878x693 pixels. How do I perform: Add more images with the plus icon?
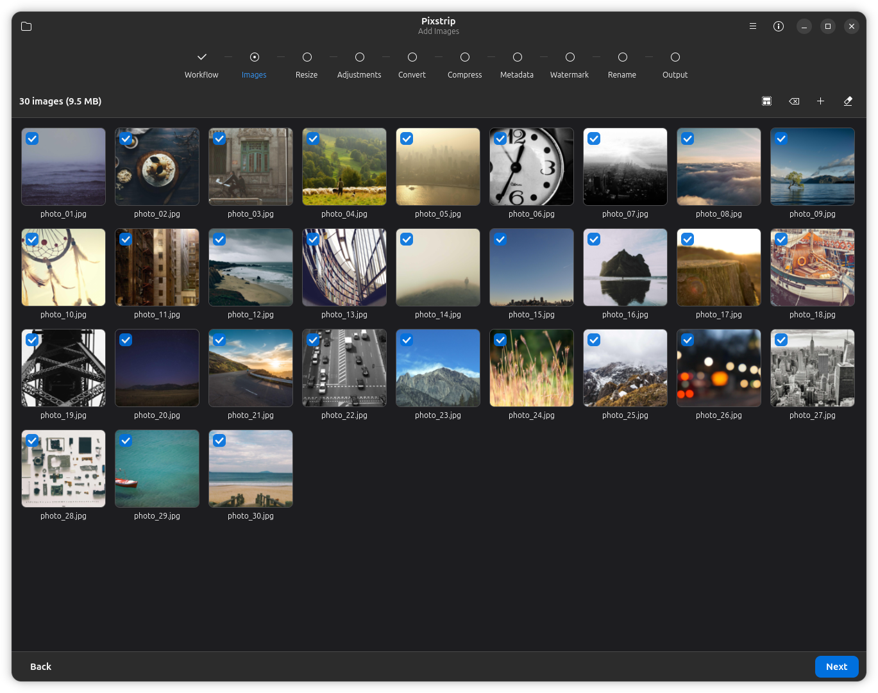click(820, 101)
